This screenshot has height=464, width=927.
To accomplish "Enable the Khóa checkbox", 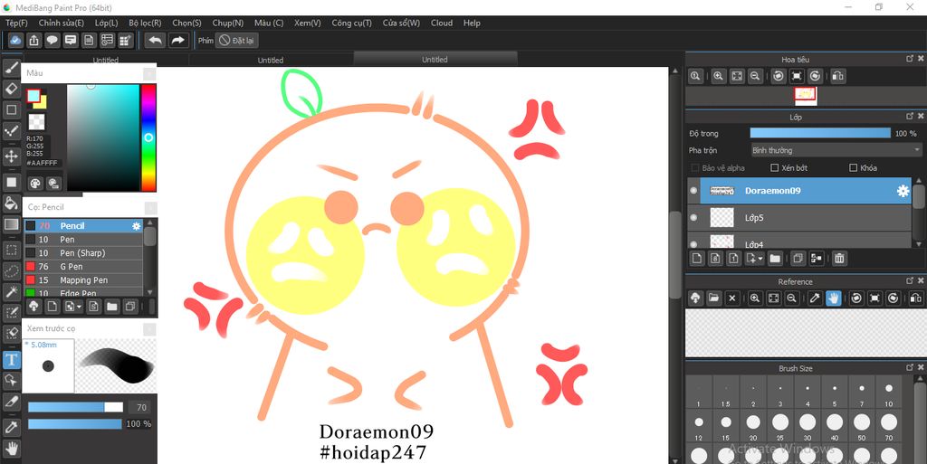I will pyautogui.click(x=853, y=168).
